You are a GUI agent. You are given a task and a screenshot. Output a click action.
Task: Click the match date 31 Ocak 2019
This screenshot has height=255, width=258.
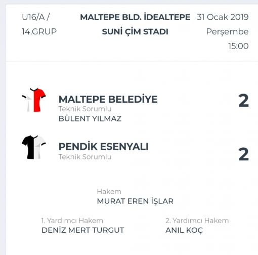(x=223, y=17)
